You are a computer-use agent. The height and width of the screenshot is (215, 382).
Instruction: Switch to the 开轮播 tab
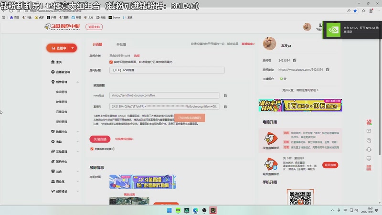pos(121,44)
